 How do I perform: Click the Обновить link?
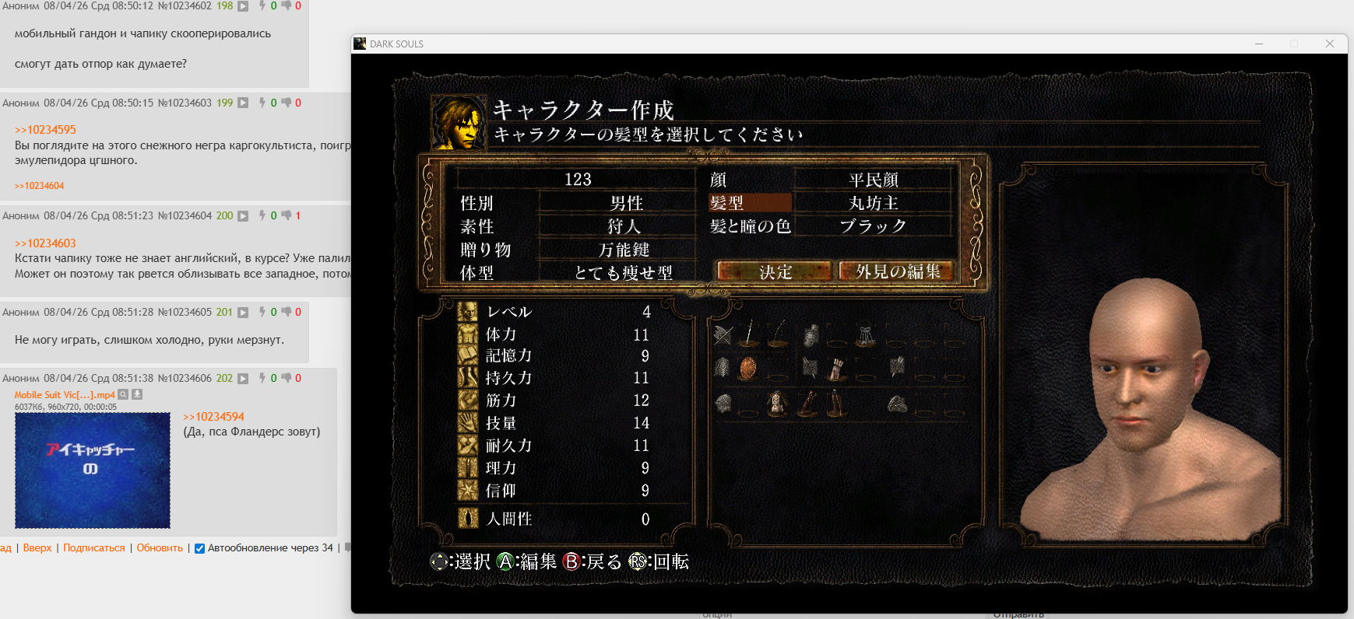click(160, 548)
